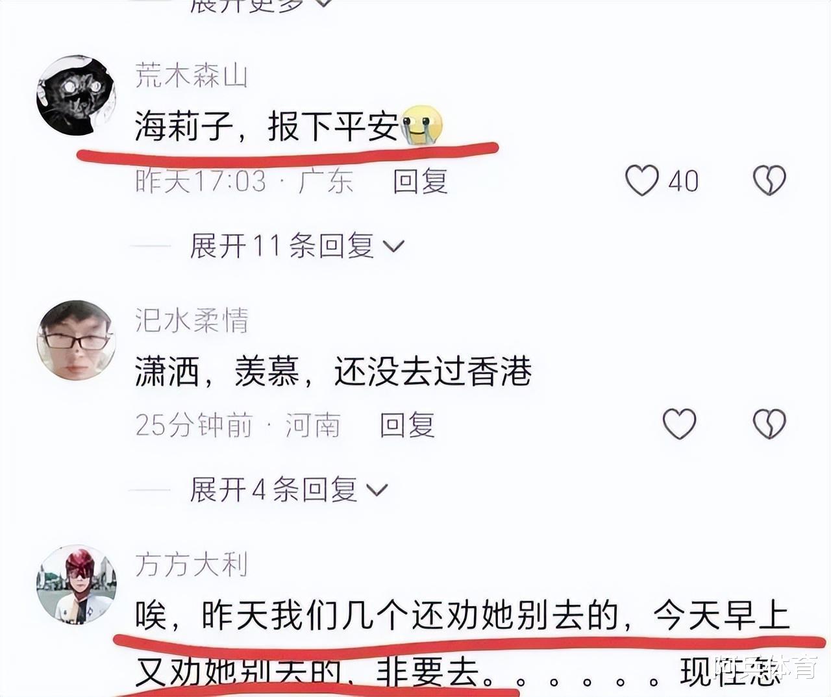
Task: Open 荒木森山's cat profile avatar
Action: pos(76,95)
